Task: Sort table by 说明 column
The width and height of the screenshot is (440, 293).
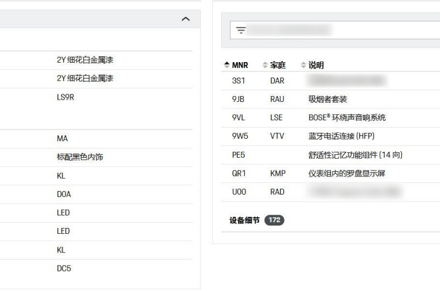Action: coord(312,65)
